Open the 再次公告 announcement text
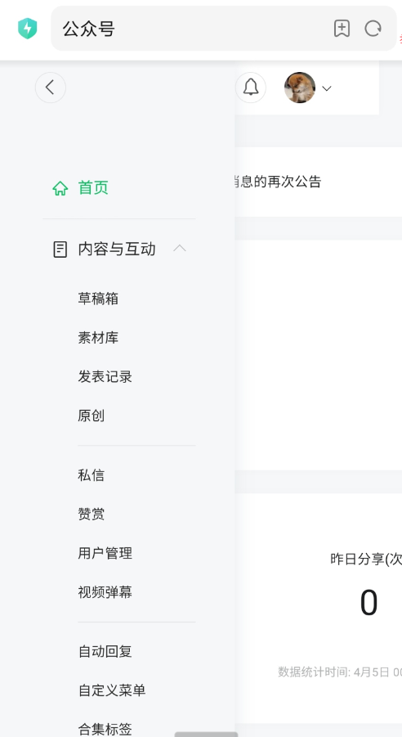 (278, 182)
